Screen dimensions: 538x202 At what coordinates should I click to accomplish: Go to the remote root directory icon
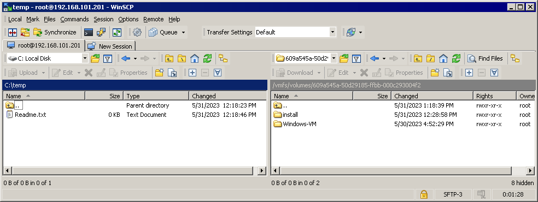430,58
